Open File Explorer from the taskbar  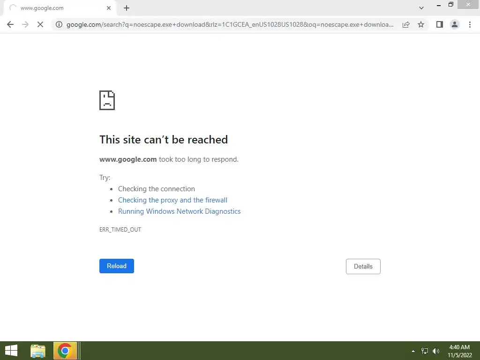(38, 351)
